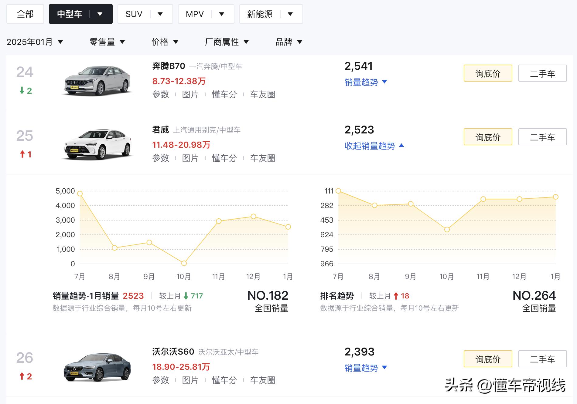Expand the SUV category dropdown
577x404 pixels.
pos(160,14)
